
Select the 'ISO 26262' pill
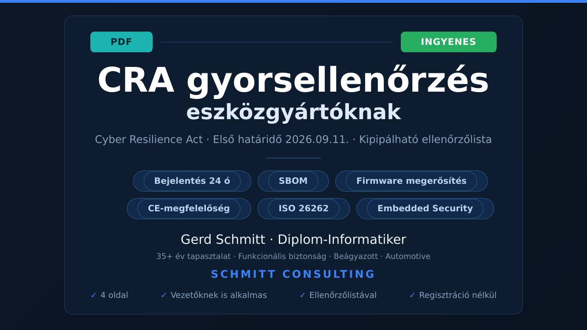coord(304,209)
